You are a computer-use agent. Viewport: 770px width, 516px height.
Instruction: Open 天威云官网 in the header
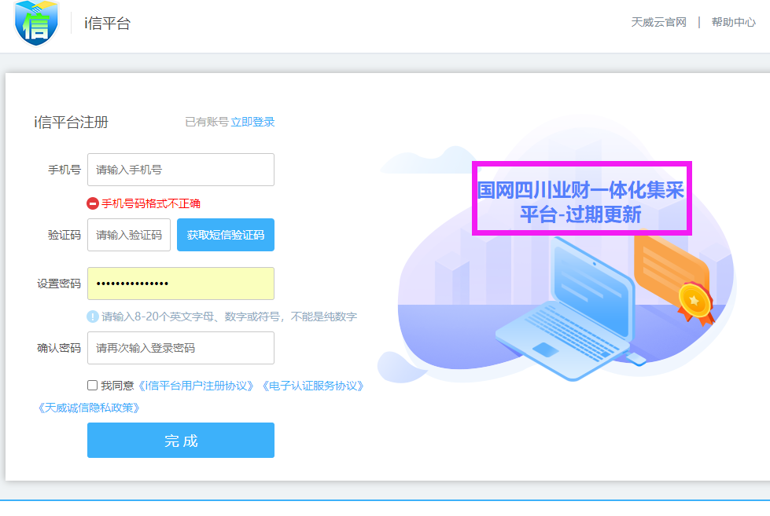click(x=658, y=22)
